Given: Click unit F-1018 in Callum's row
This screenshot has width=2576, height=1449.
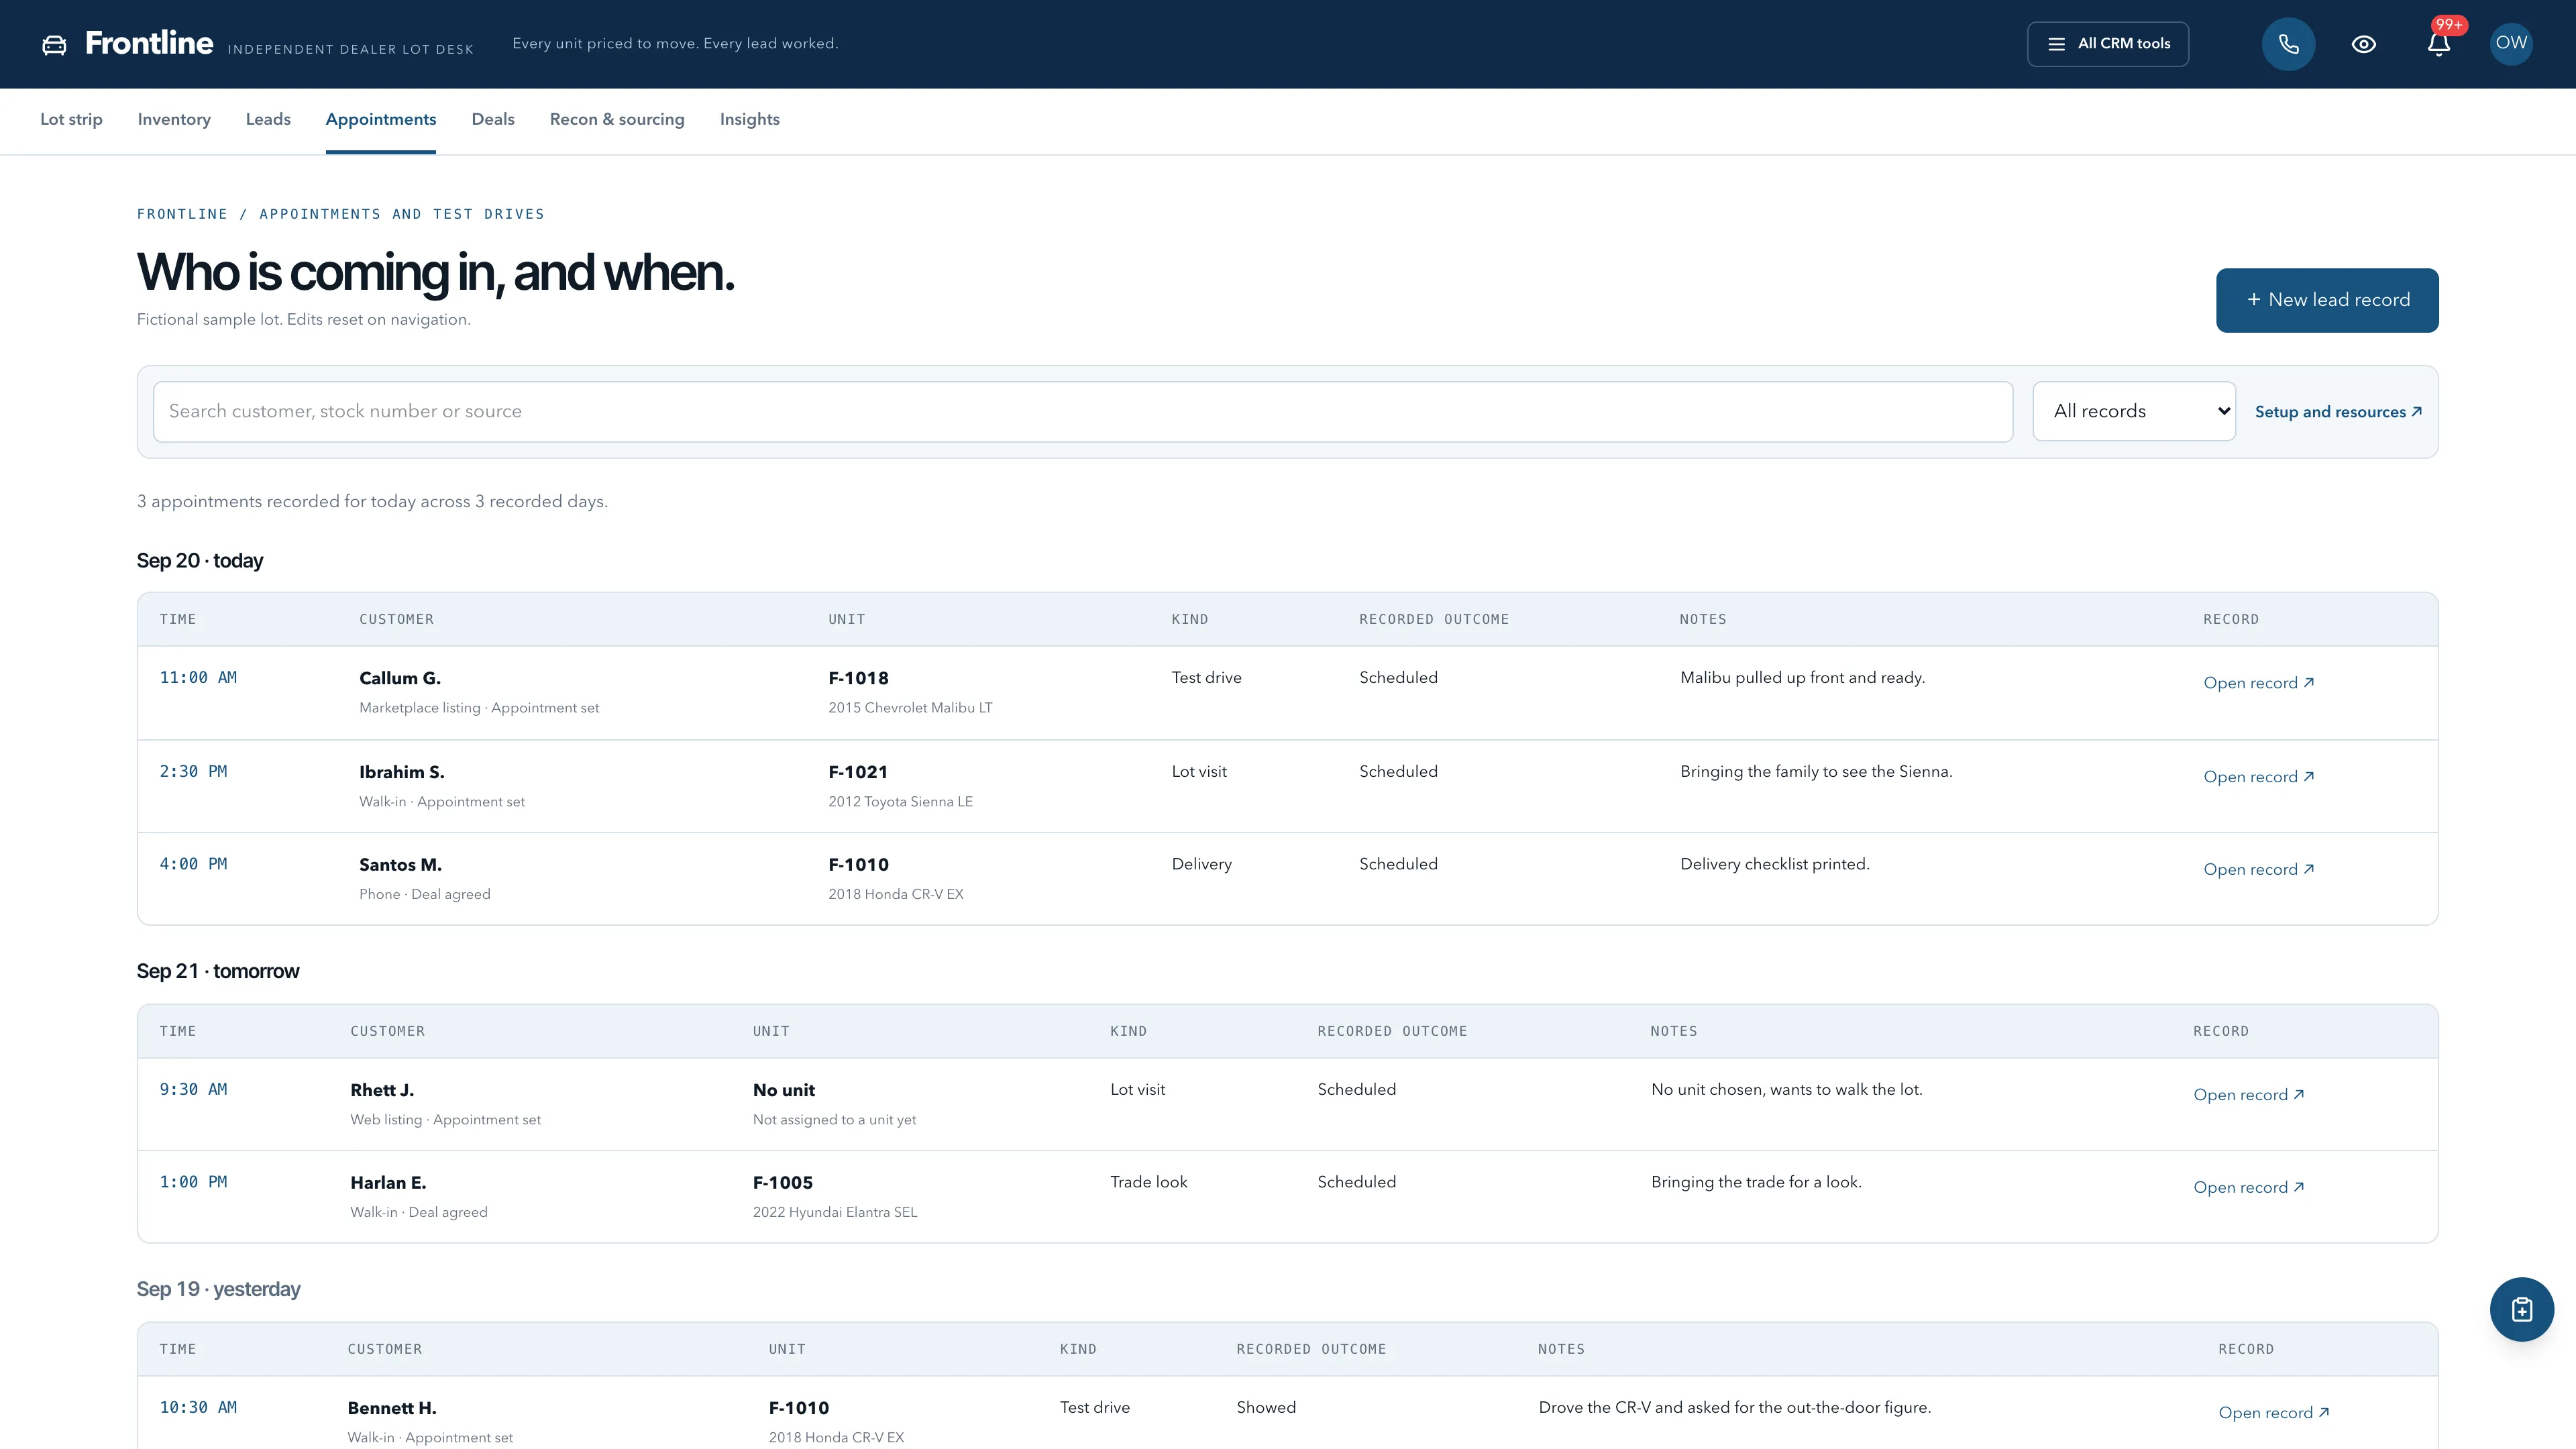Looking at the screenshot, I should tap(858, 678).
